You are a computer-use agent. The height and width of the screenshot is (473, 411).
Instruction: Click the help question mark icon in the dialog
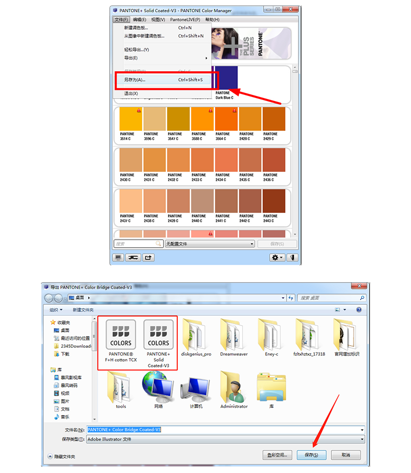[359, 310]
